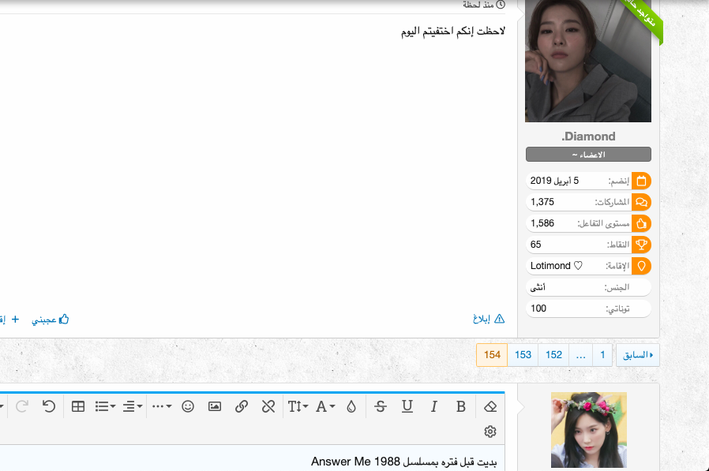
Task: Toggle underline text formatting
Action: coord(407,406)
